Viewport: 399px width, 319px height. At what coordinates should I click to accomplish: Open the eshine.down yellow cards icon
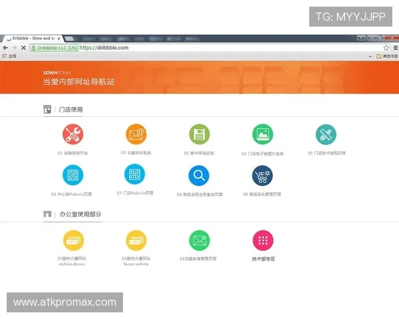click(x=73, y=241)
